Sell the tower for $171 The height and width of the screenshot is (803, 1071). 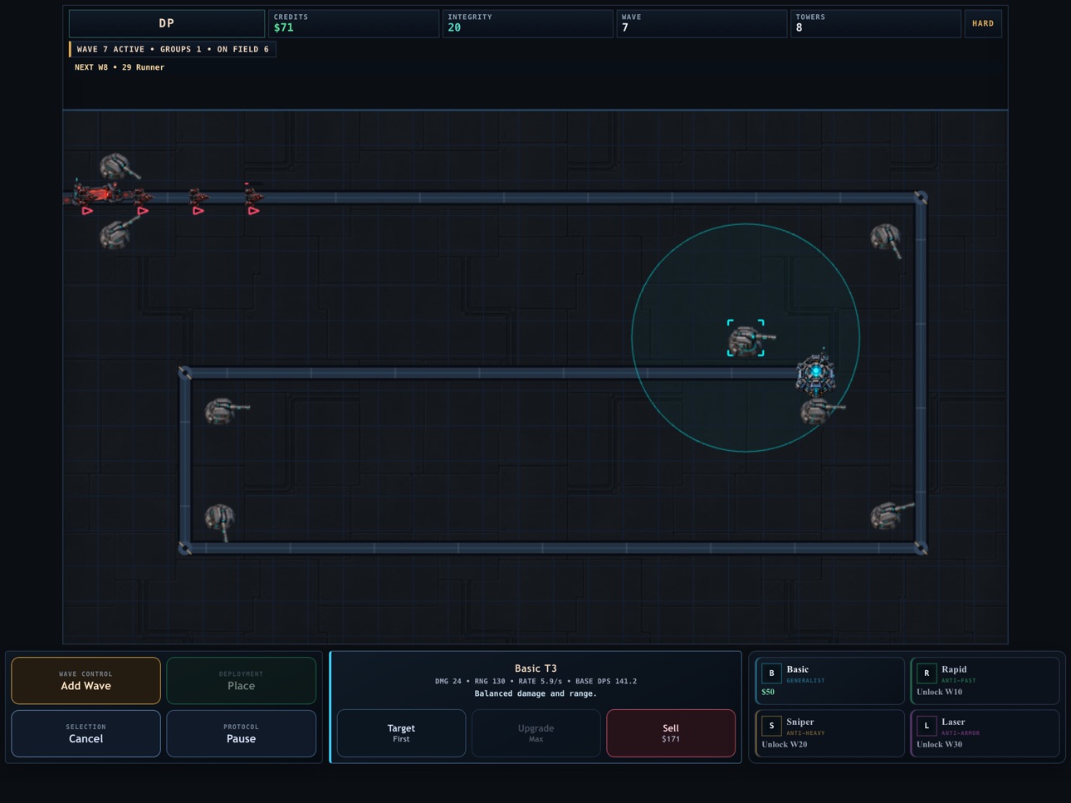671,733
